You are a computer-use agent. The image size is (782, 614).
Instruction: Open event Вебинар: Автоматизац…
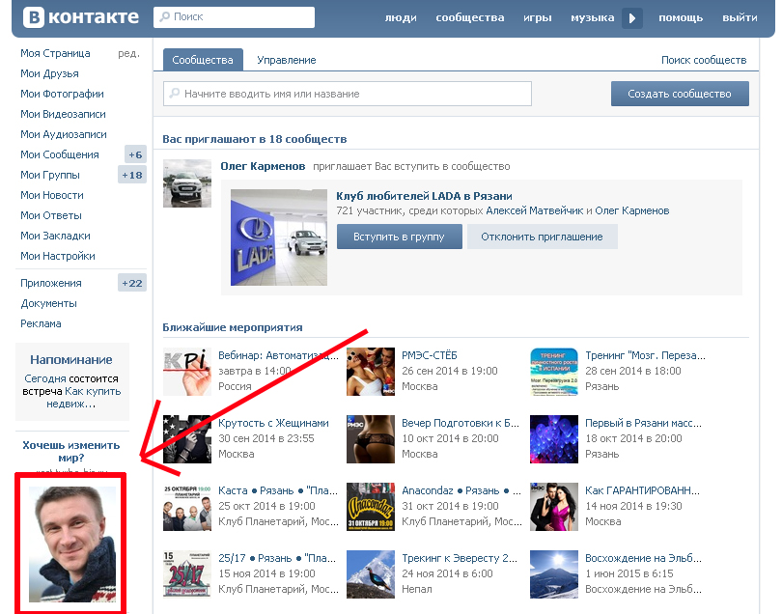(278, 355)
